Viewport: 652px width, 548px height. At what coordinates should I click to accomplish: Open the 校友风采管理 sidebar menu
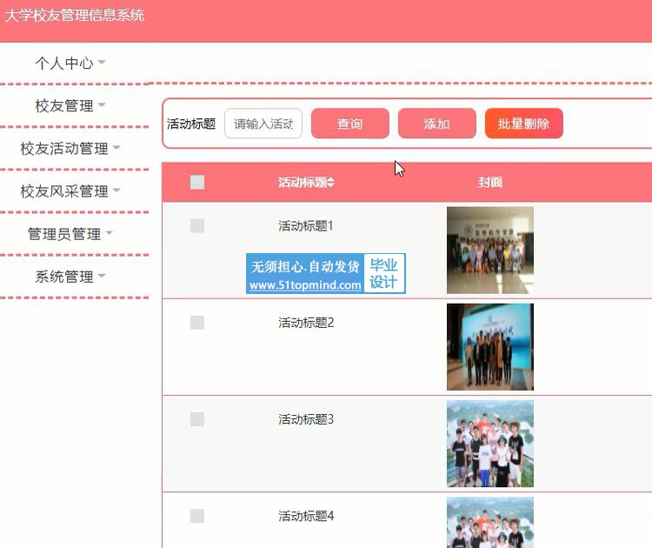70,191
